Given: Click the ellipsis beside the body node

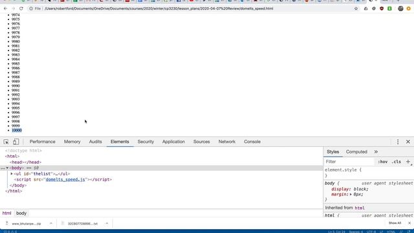Looking at the screenshot, I should [x=3, y=168].
